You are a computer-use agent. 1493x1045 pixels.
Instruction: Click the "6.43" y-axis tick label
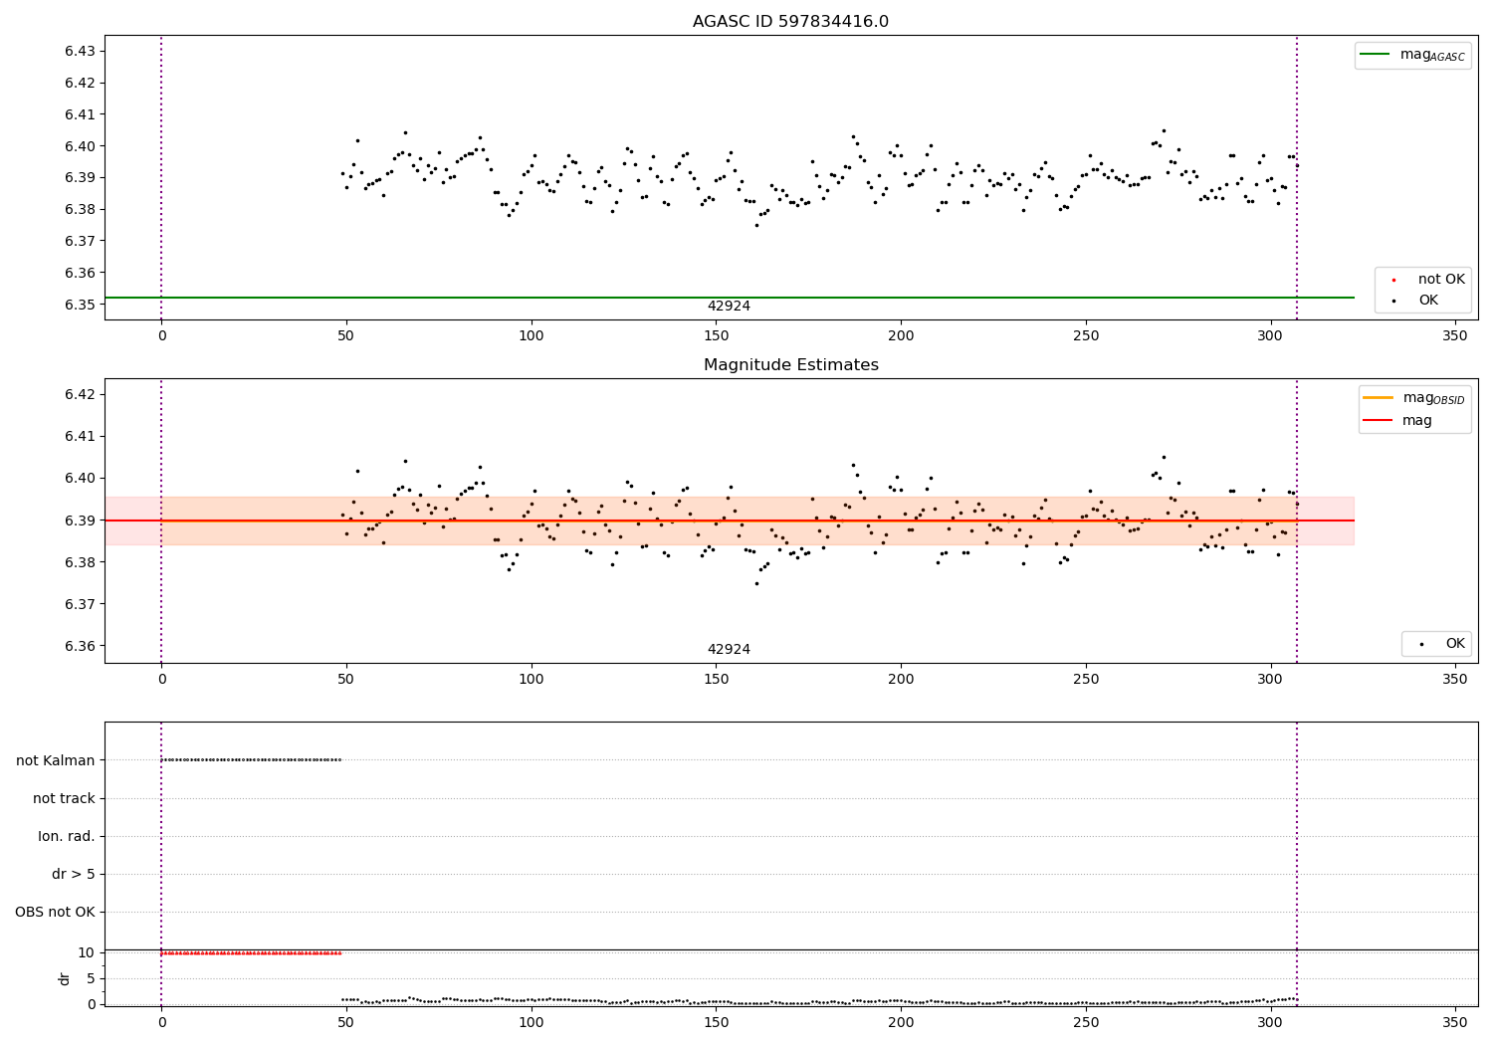point(80,51)
